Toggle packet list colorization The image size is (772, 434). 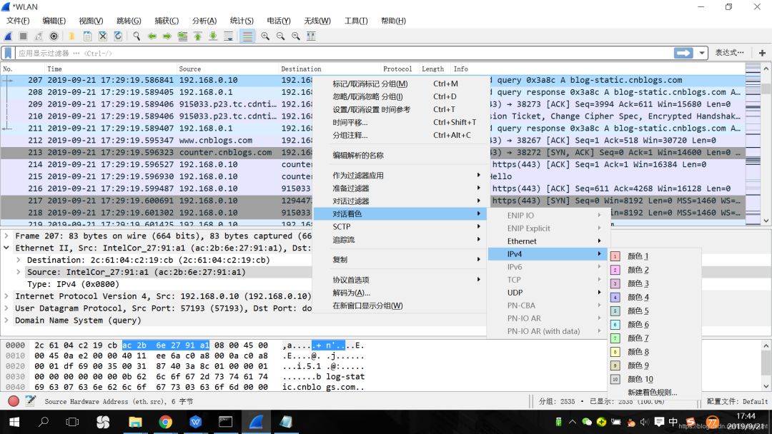(x=247, y=36)
